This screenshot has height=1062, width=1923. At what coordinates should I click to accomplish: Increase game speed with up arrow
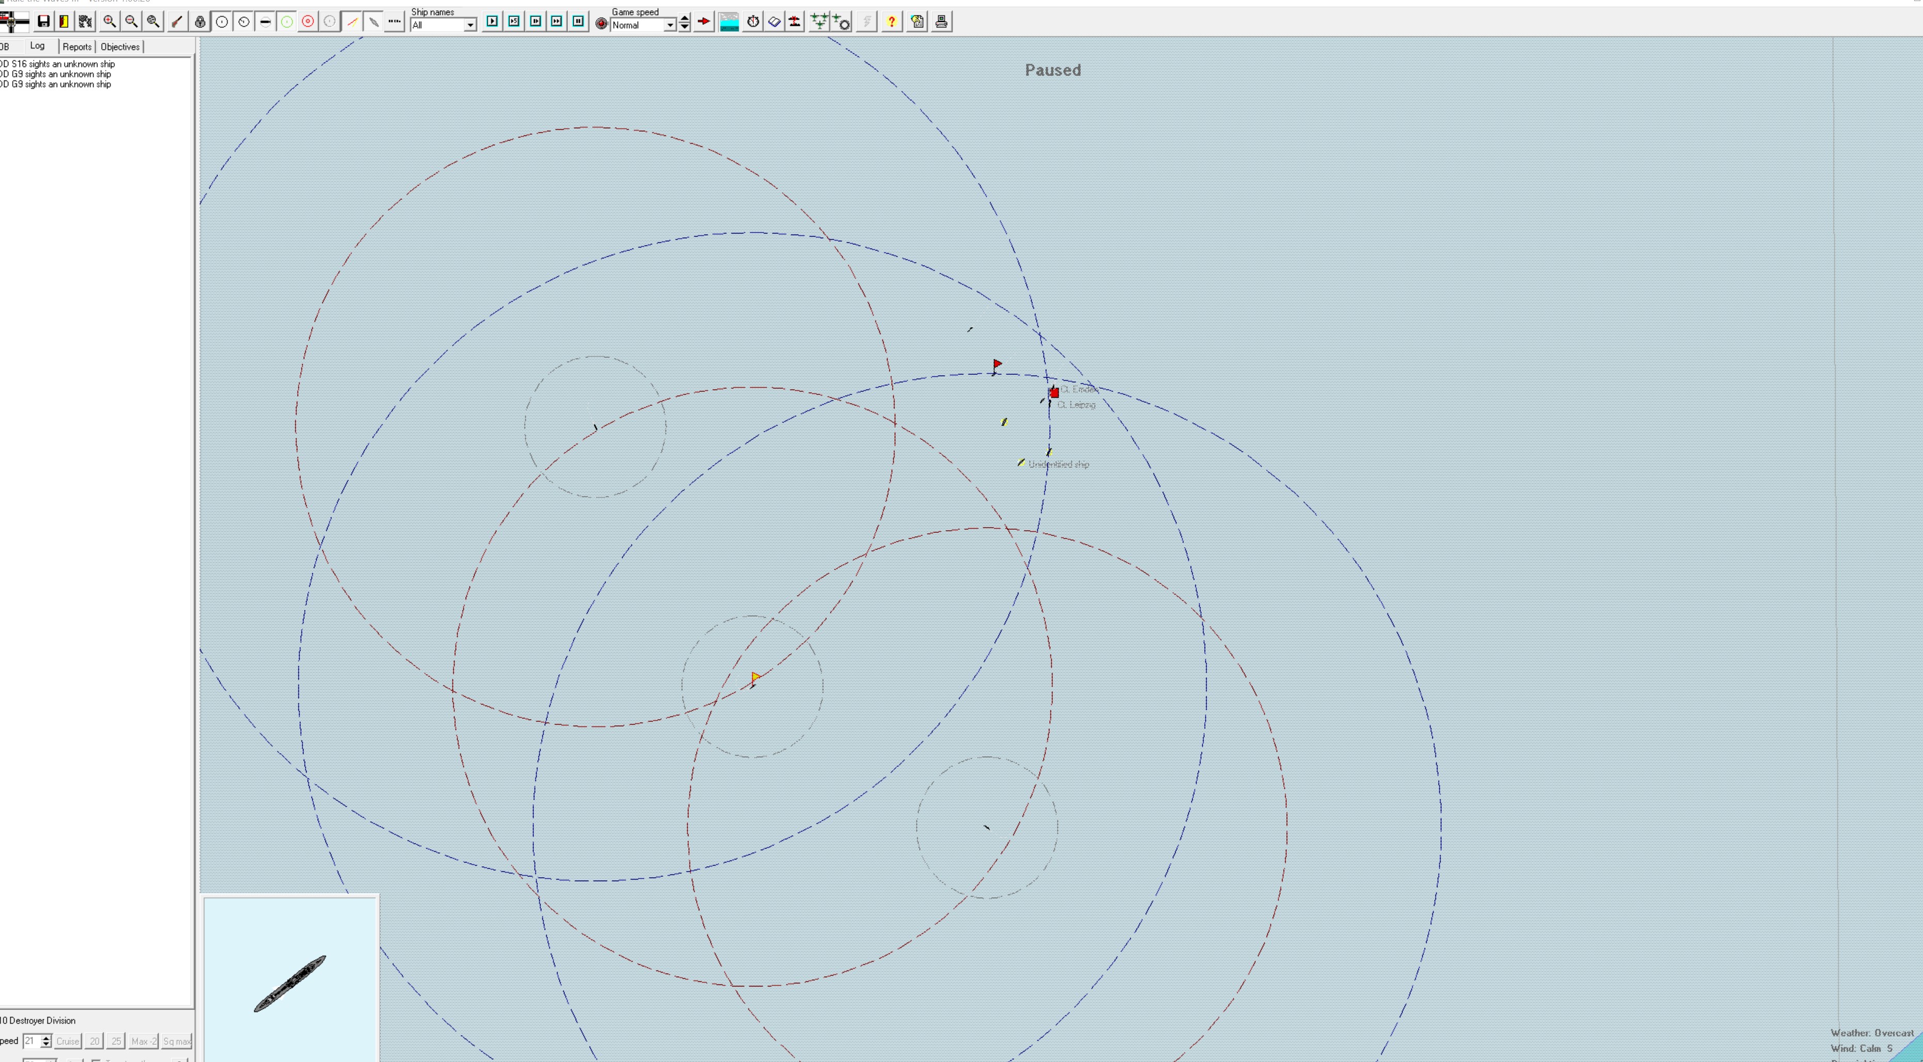point(685,17)
